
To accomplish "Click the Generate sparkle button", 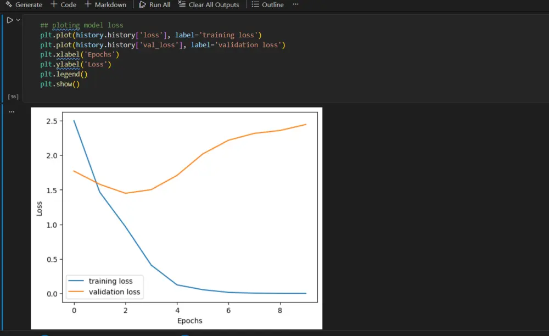I will coord(24,4).
